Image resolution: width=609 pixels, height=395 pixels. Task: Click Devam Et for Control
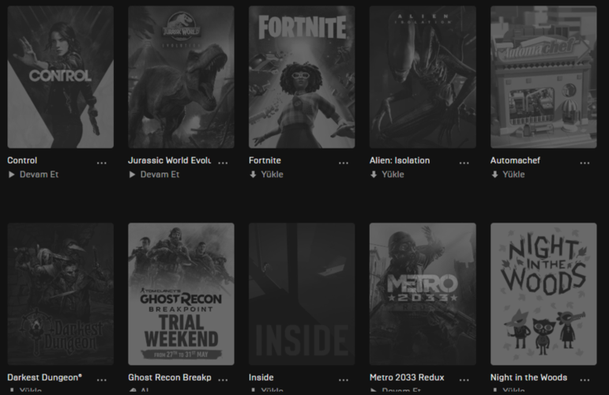pyautogui.click(x=39, y=175)
